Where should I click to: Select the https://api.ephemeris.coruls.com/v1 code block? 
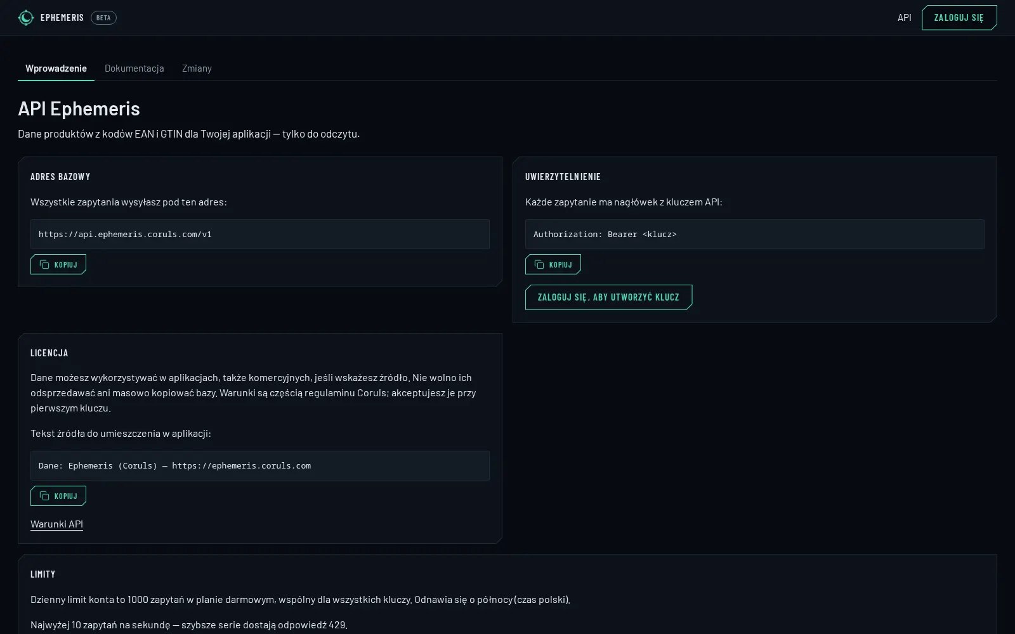260,234
